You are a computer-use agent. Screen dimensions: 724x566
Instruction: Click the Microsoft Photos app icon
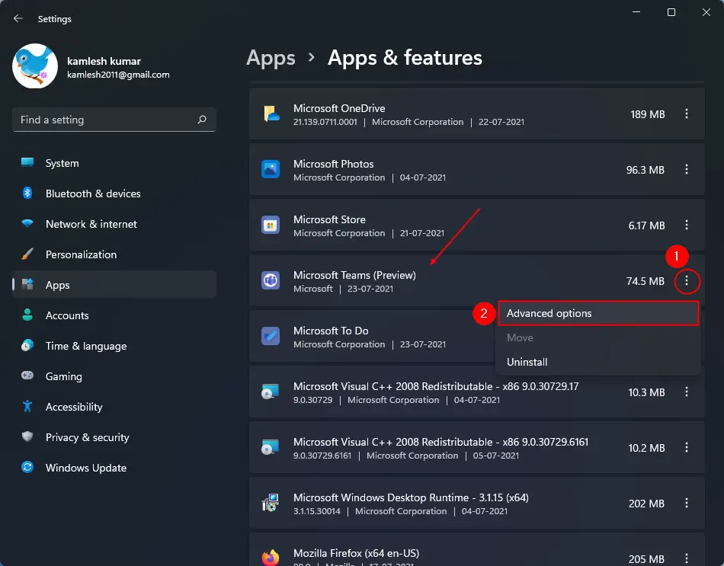[x=271, y=169]
